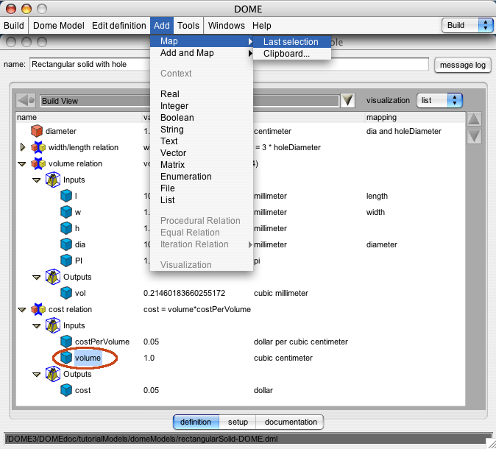496x449 pixels.
Task: Add a Matrix parameter
Action: click(x=202, y=165)
